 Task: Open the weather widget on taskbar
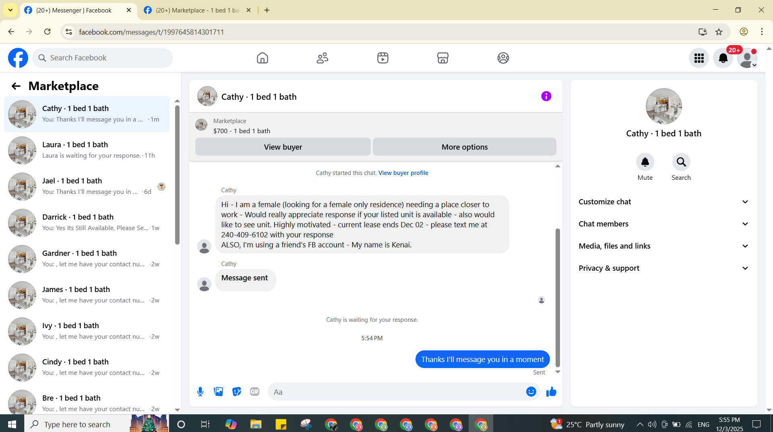(x=587, y=424)
